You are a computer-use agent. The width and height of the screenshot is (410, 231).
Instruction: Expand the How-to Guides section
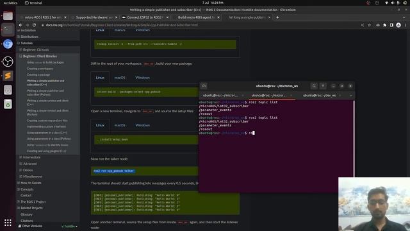tap(19, 183)
